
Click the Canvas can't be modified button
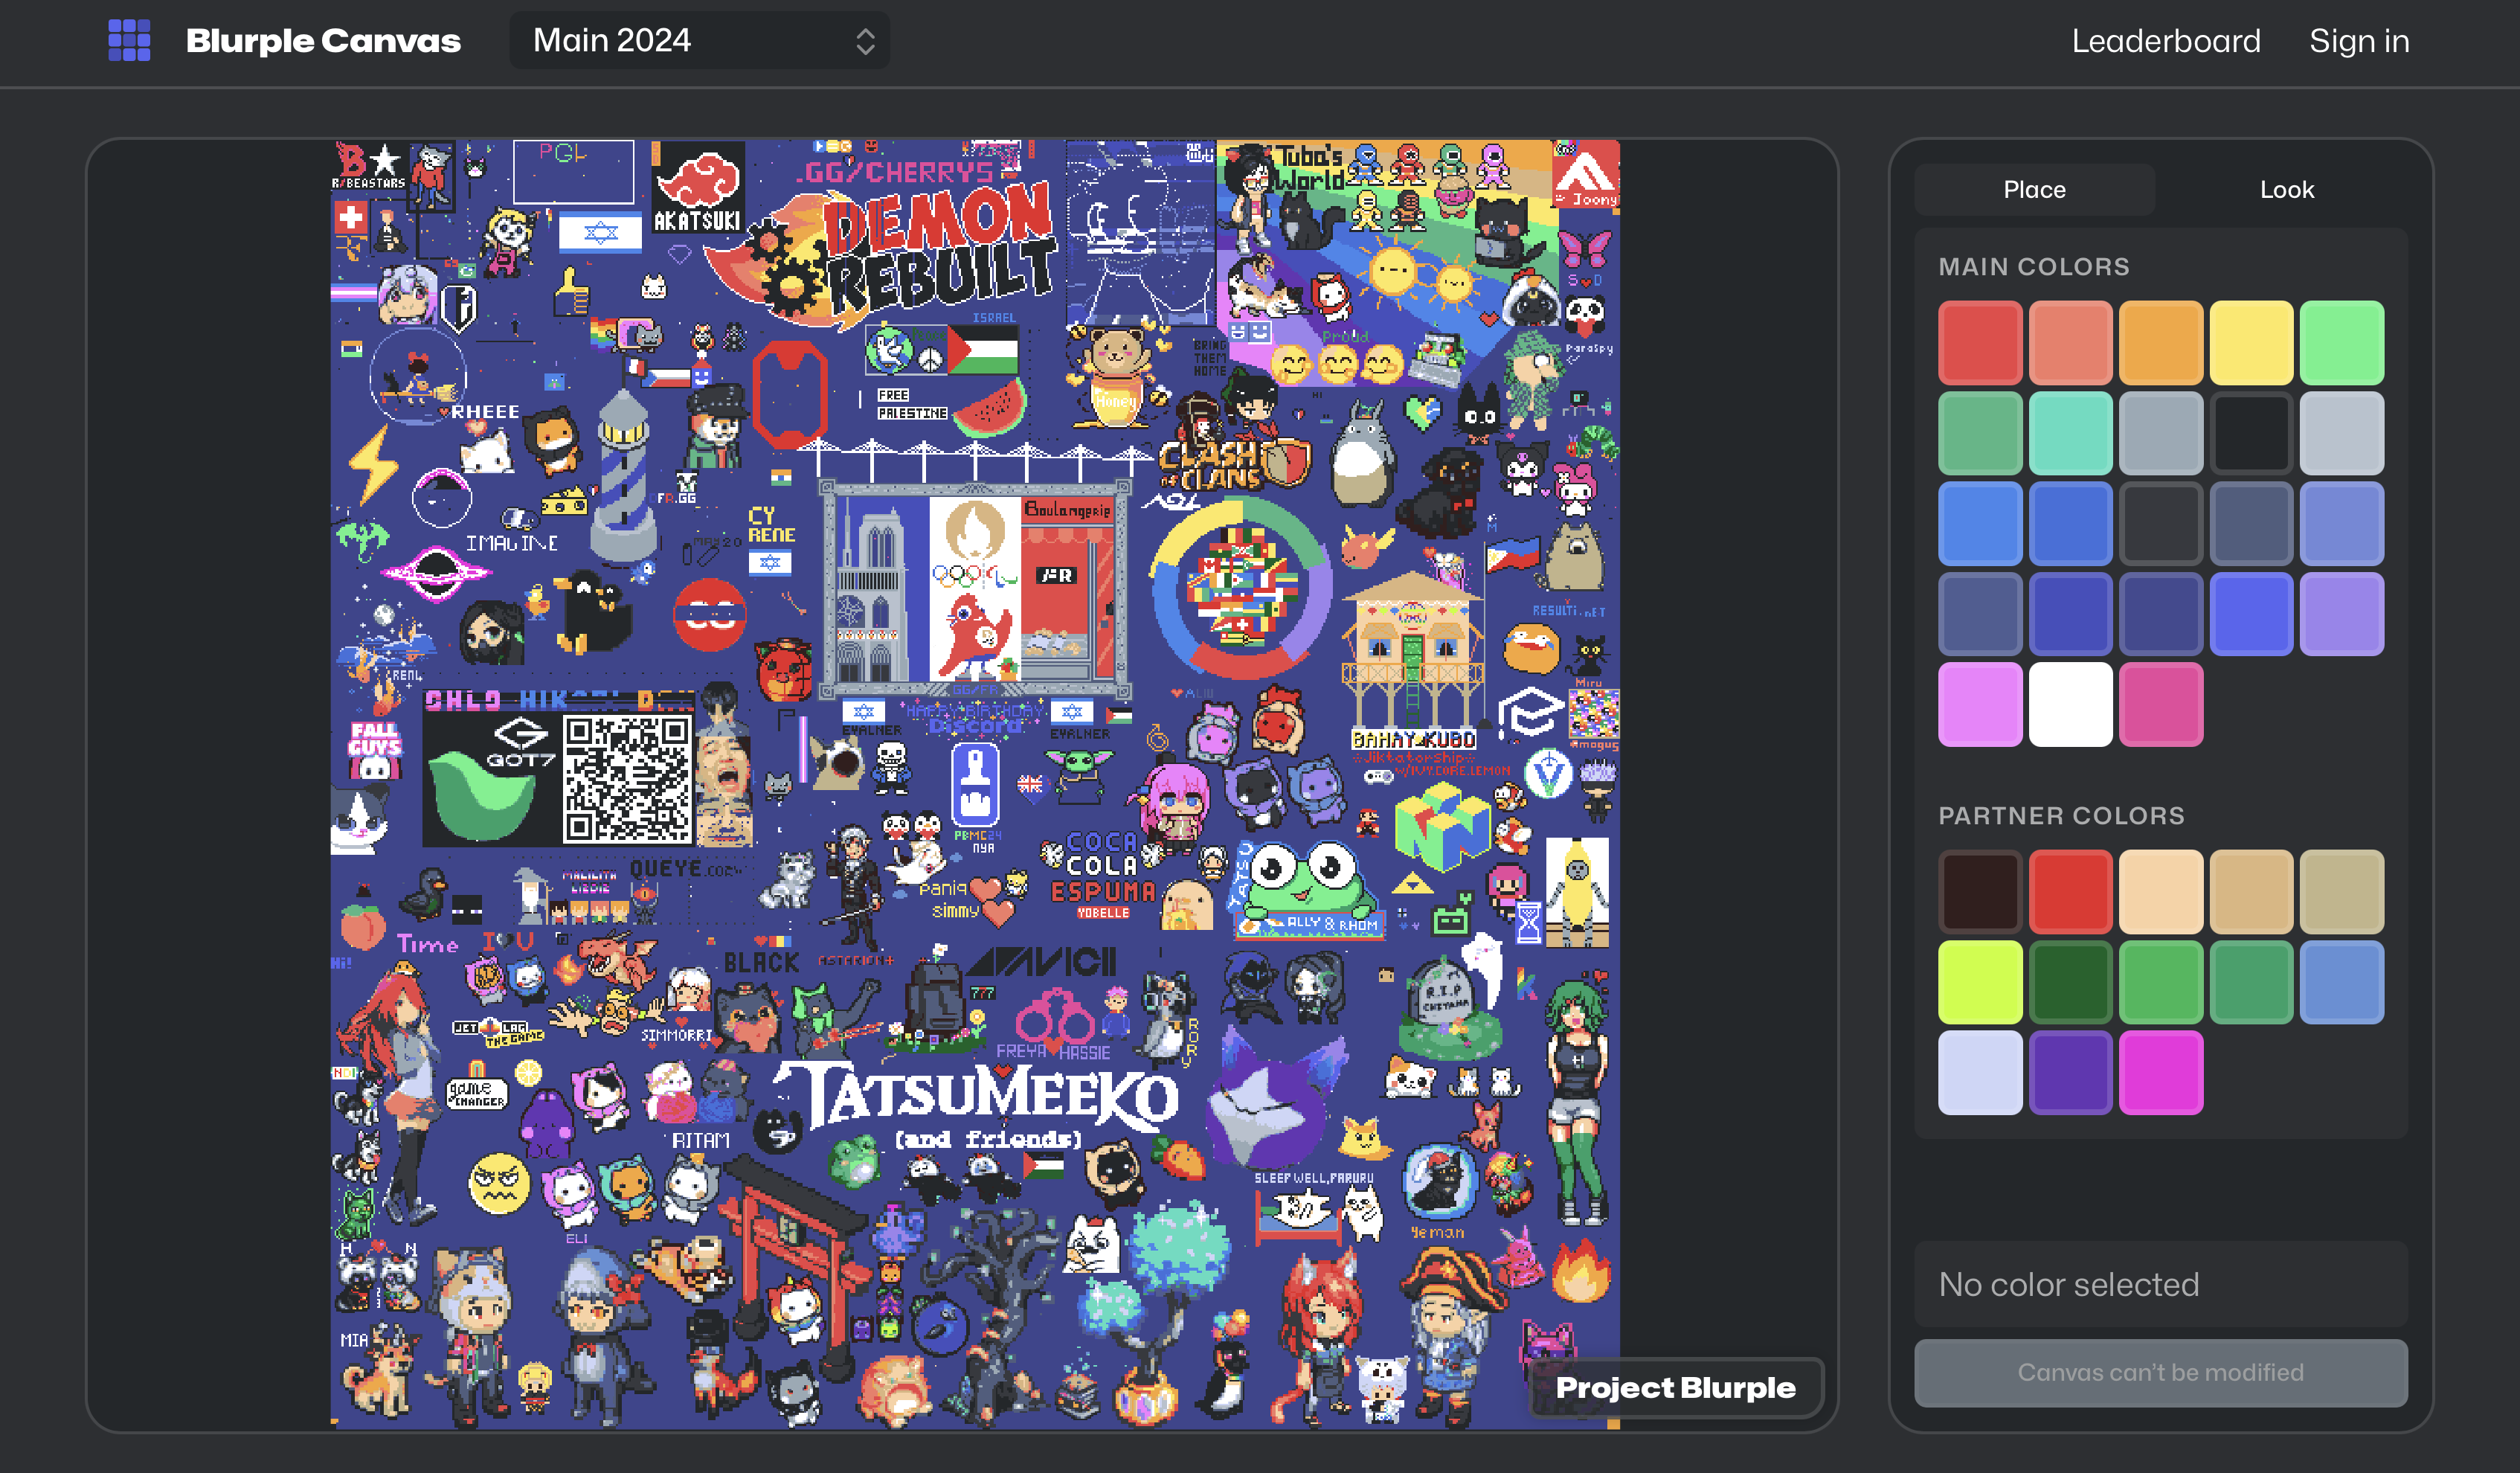pos(2160,1372)
